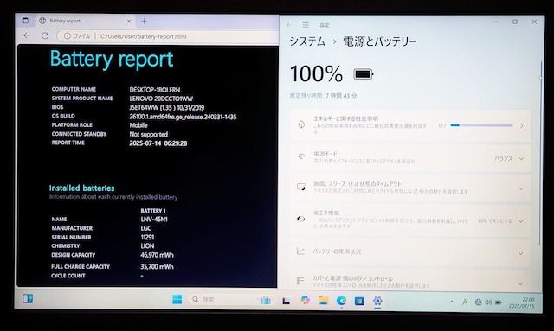Switch to Settings app in taskbar
Image resolution: width=554 pixels, height=331 pixels.
click(x=377, y=301)
